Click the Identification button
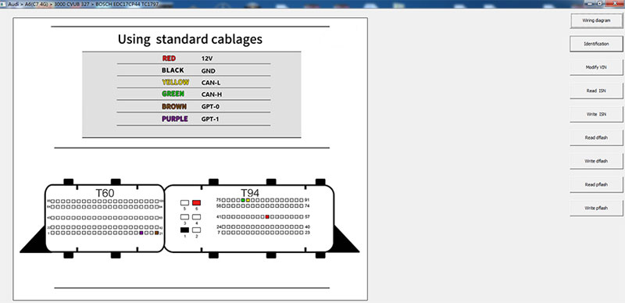This screenshot has height=303, width=625. pyautogui.click(x=596, y=44)
